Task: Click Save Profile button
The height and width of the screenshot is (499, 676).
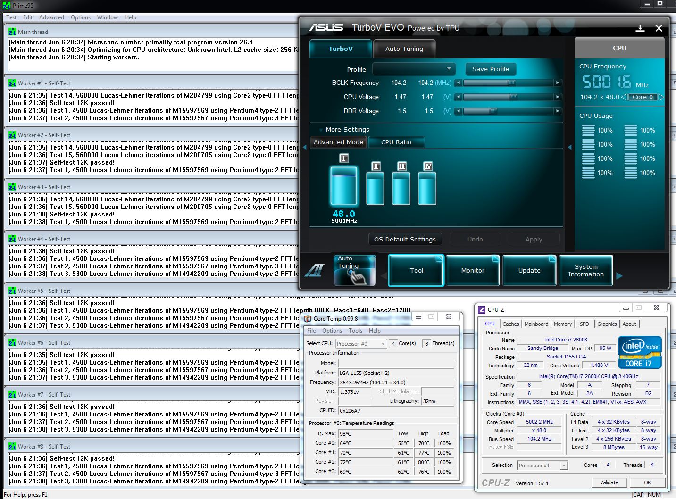Action: pyautogui.click(x=491, y=69)
